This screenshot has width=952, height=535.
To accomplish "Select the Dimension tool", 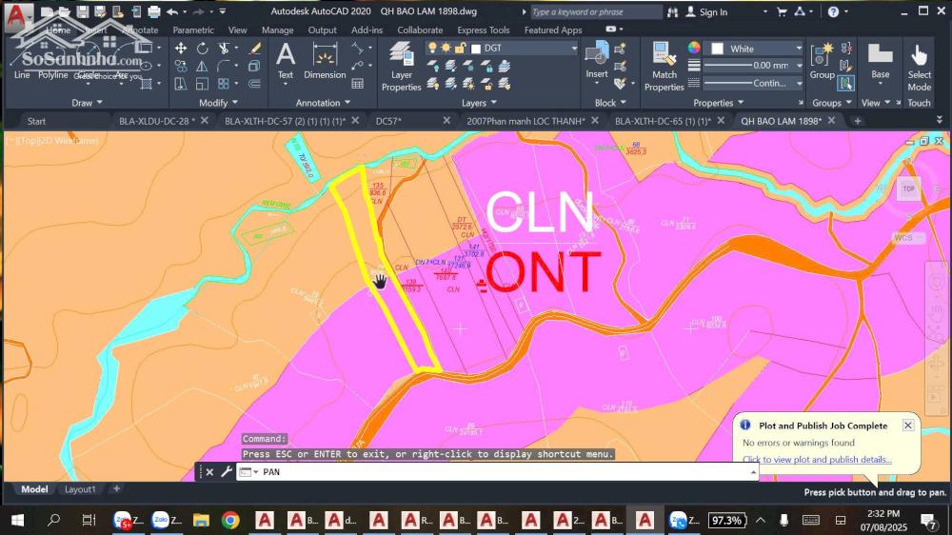I will tap(325, 63).
